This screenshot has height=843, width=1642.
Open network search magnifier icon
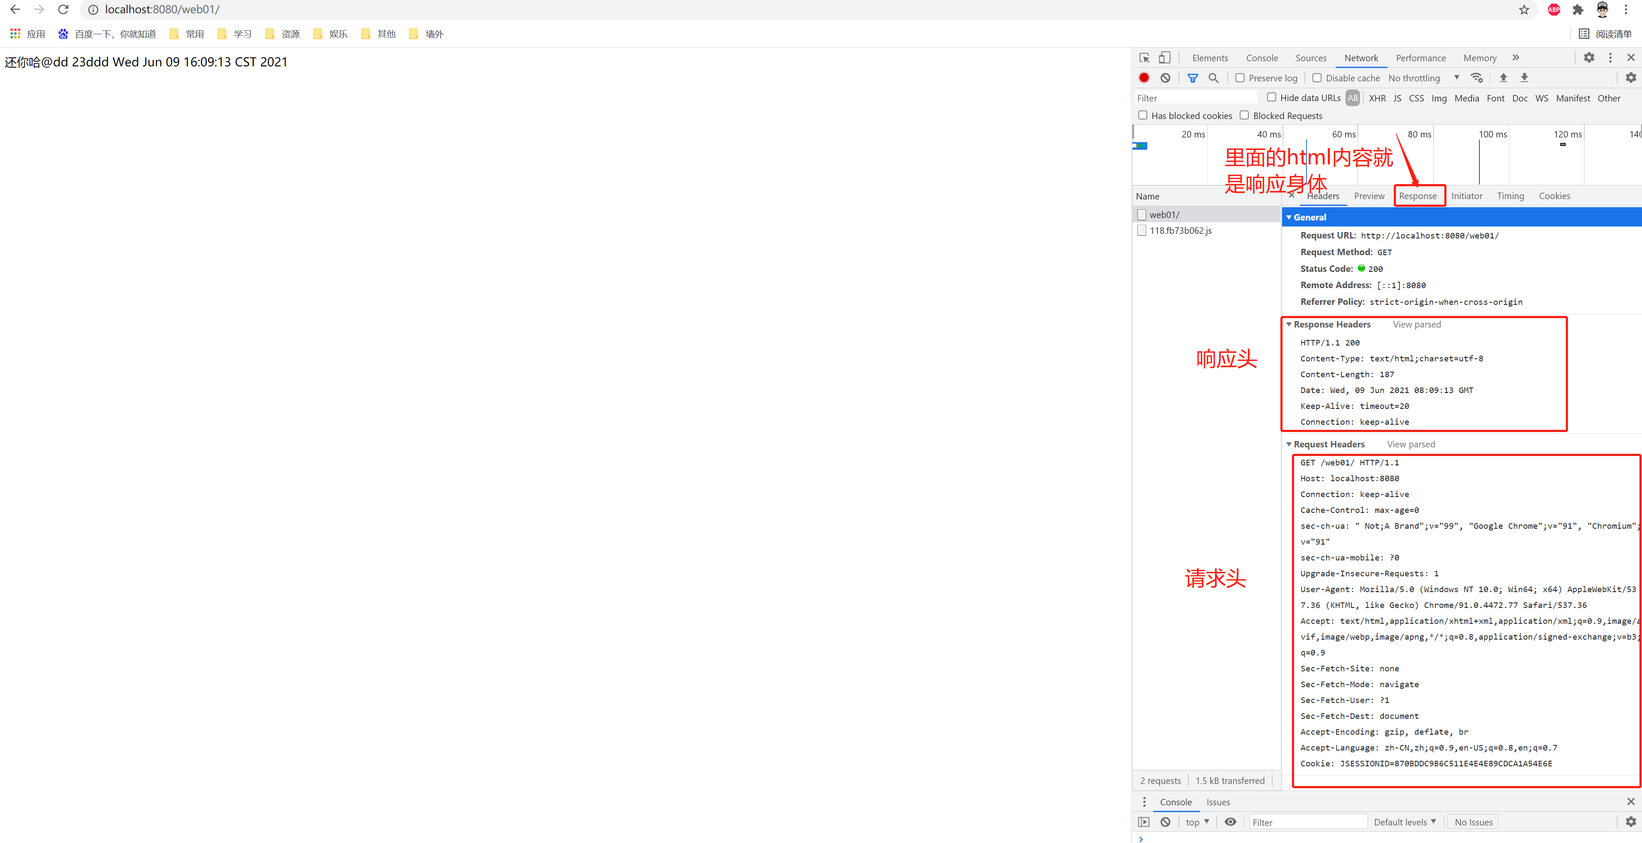coord(1214,78)
